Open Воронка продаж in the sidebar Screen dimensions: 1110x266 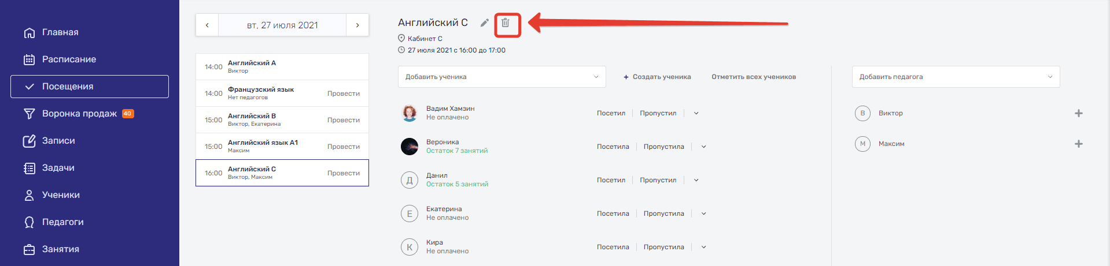coord(79,114)
